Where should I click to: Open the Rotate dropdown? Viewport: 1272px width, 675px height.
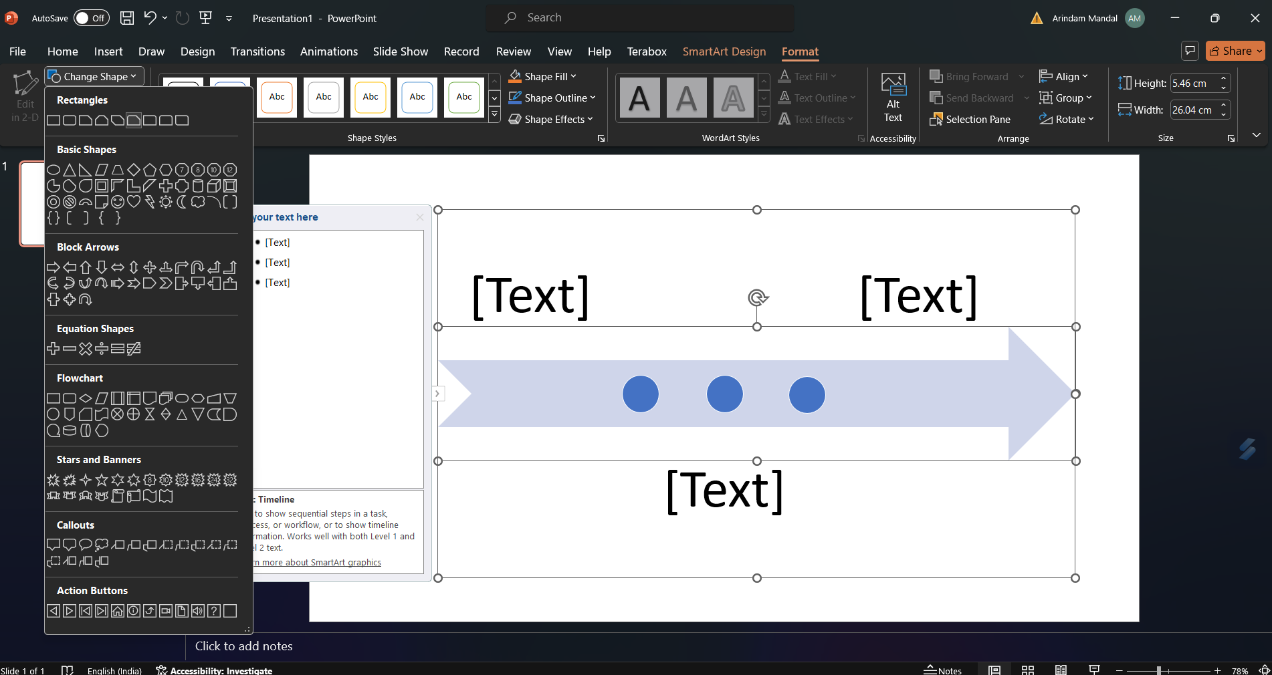pos(1067,119)
